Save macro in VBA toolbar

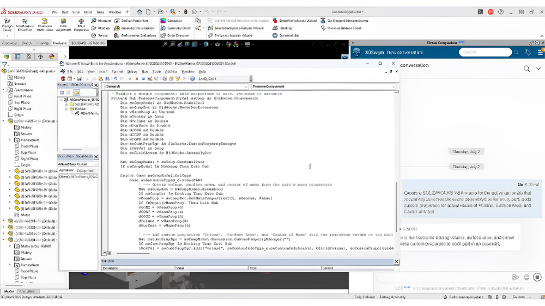pos(79,79)
